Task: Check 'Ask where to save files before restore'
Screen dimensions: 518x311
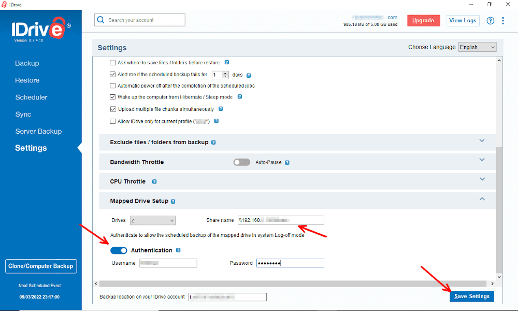Action: click(x=112, y=63)
